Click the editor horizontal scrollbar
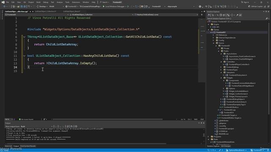The height and width of the screenshot is (152, 271). pyautogui.click(x=107, y=119)
